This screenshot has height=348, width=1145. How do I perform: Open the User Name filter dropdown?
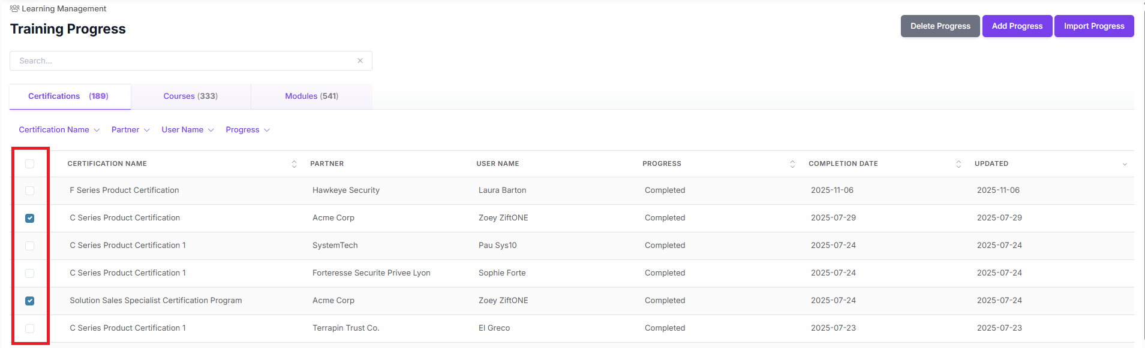[x=188, y=130]
